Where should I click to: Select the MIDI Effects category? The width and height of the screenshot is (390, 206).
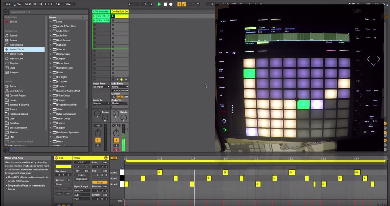click(16, 54)
